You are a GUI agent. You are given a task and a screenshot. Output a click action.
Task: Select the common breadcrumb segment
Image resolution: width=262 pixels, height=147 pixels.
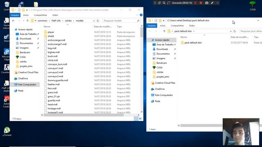pos(43,21)
